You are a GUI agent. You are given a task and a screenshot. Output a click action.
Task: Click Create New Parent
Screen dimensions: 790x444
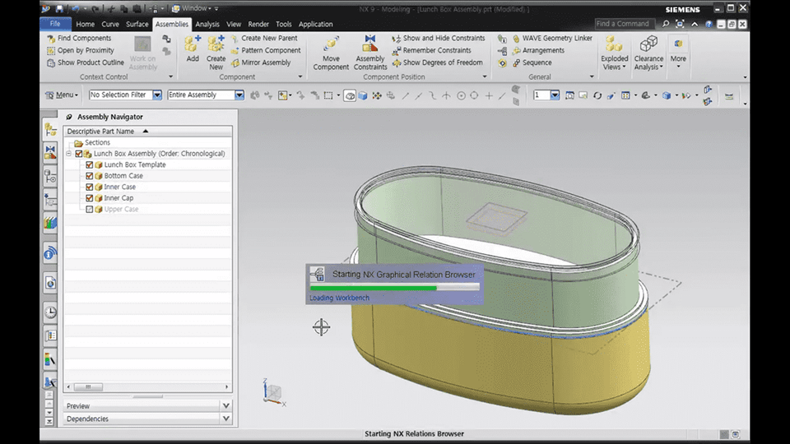click(264, 39)
